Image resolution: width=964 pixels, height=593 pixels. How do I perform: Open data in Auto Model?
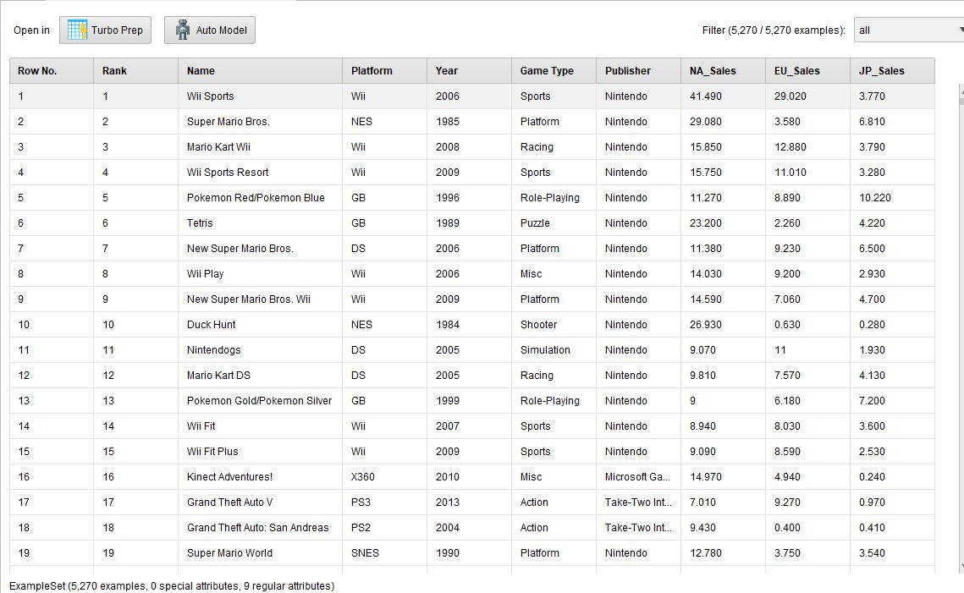pos(210,30)
